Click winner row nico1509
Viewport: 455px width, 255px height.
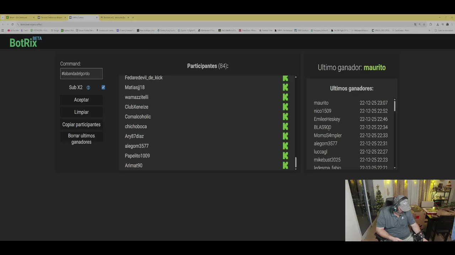(350, 111)
